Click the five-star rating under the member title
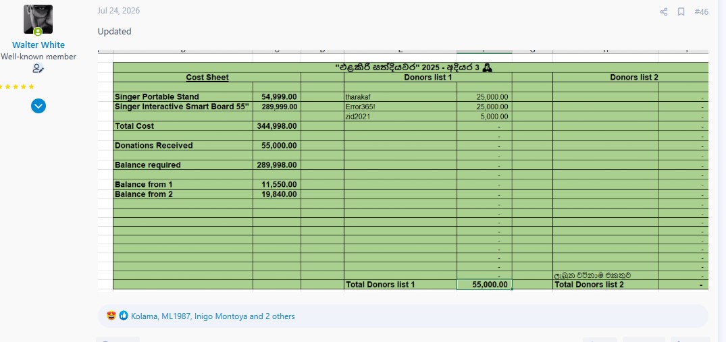This screenshot has height=342, width=726. click(18, 86)
